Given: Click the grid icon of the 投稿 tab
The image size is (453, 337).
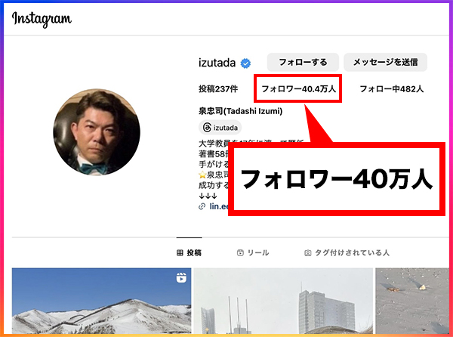Looking at the screenshot, I should (180, 253).
